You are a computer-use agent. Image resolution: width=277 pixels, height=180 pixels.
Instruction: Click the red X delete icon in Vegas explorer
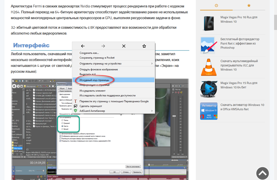[44, 86]
